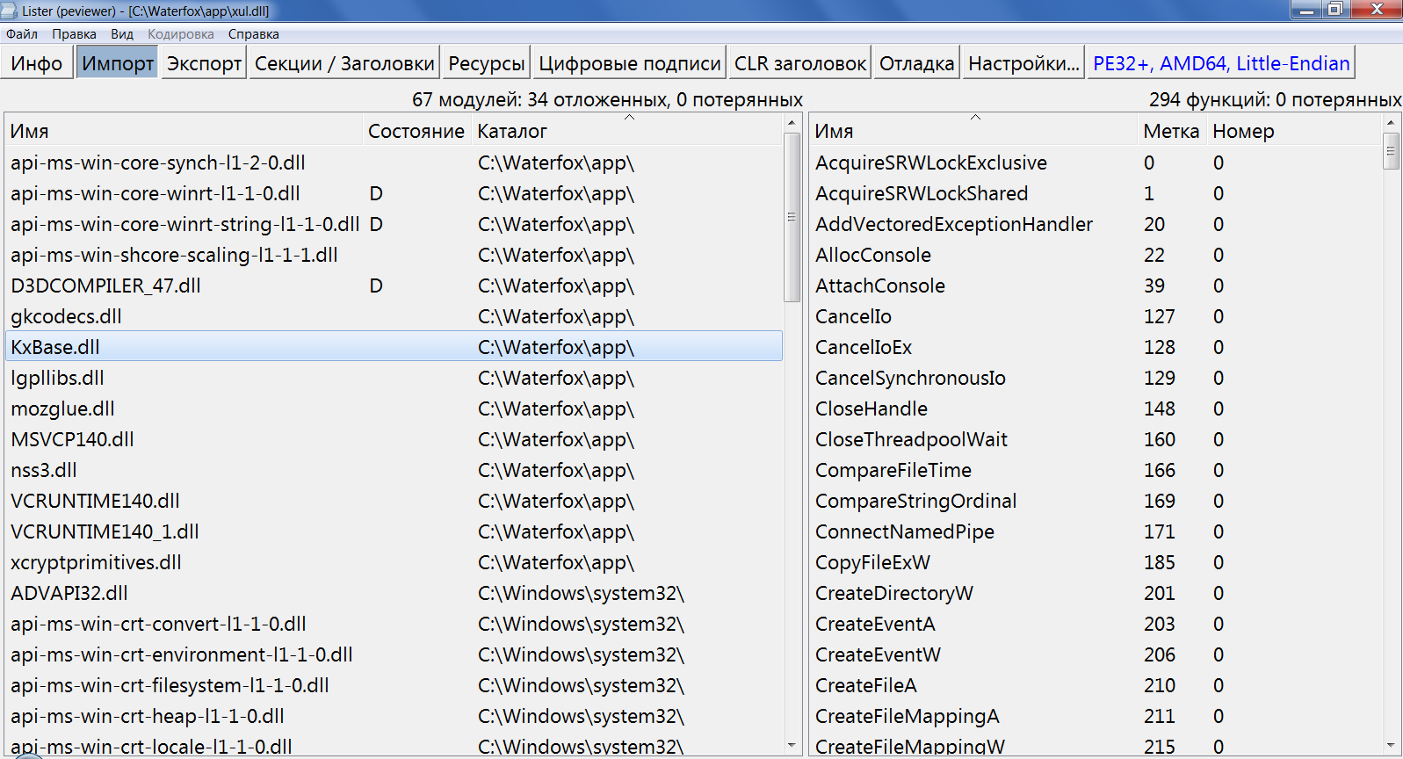1403x759 pixels.
Task: Select the CopyFileExW function row
Action: [x=1096, y=562]
